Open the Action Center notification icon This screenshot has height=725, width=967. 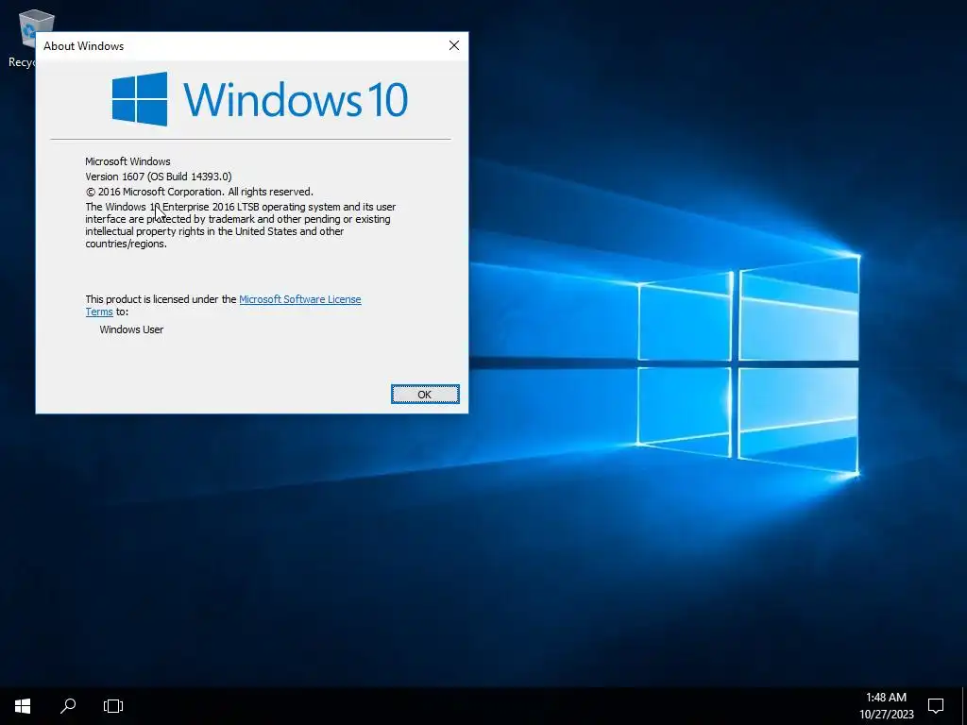936,706
